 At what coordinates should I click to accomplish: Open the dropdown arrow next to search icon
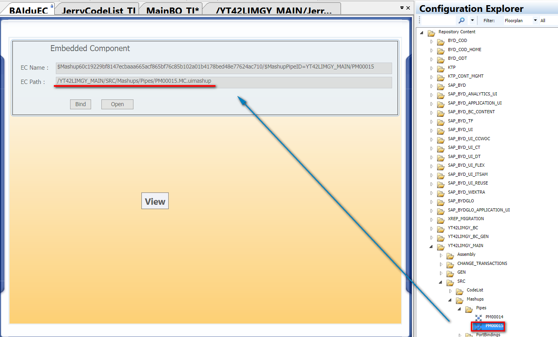(x=472, y=20)
